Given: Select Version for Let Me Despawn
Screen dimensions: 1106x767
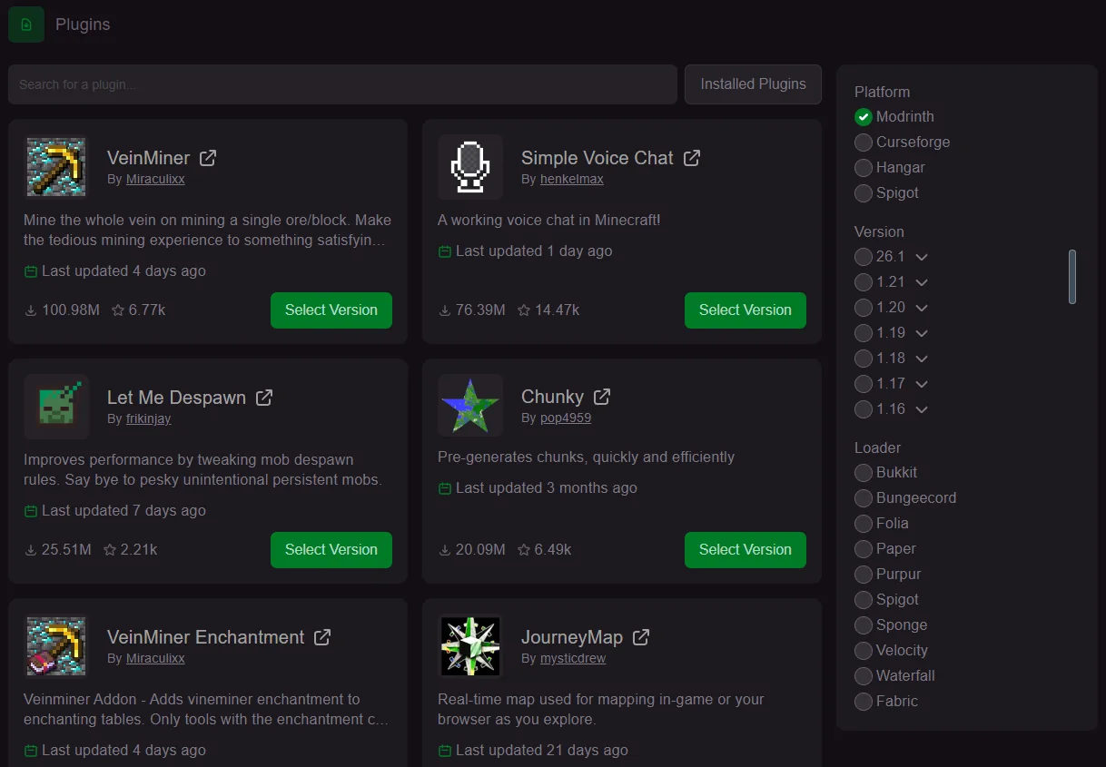Looking at the screenshot, I should click(x=331, y=550).
